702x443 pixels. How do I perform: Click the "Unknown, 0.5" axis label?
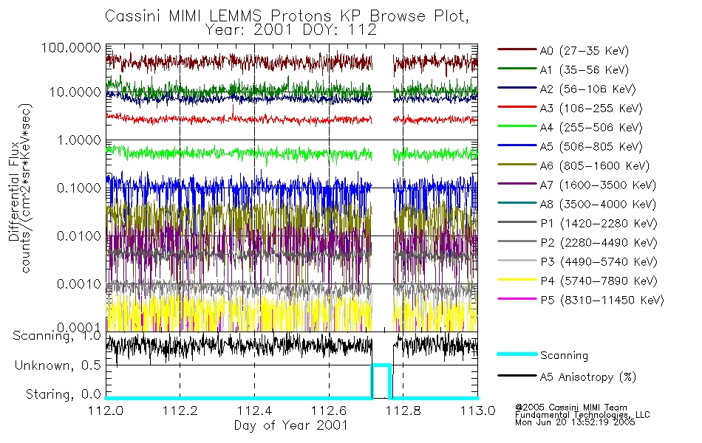pos(58,365)
